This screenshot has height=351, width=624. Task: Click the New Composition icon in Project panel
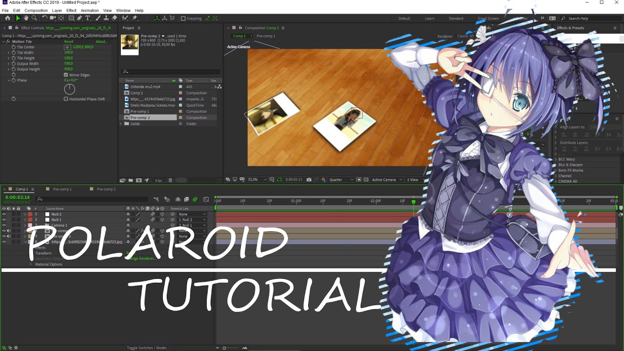pos(139,180)
